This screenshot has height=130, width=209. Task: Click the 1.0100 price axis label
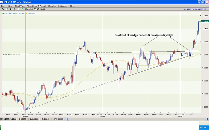pyautogui.click(x=205, y=29)
